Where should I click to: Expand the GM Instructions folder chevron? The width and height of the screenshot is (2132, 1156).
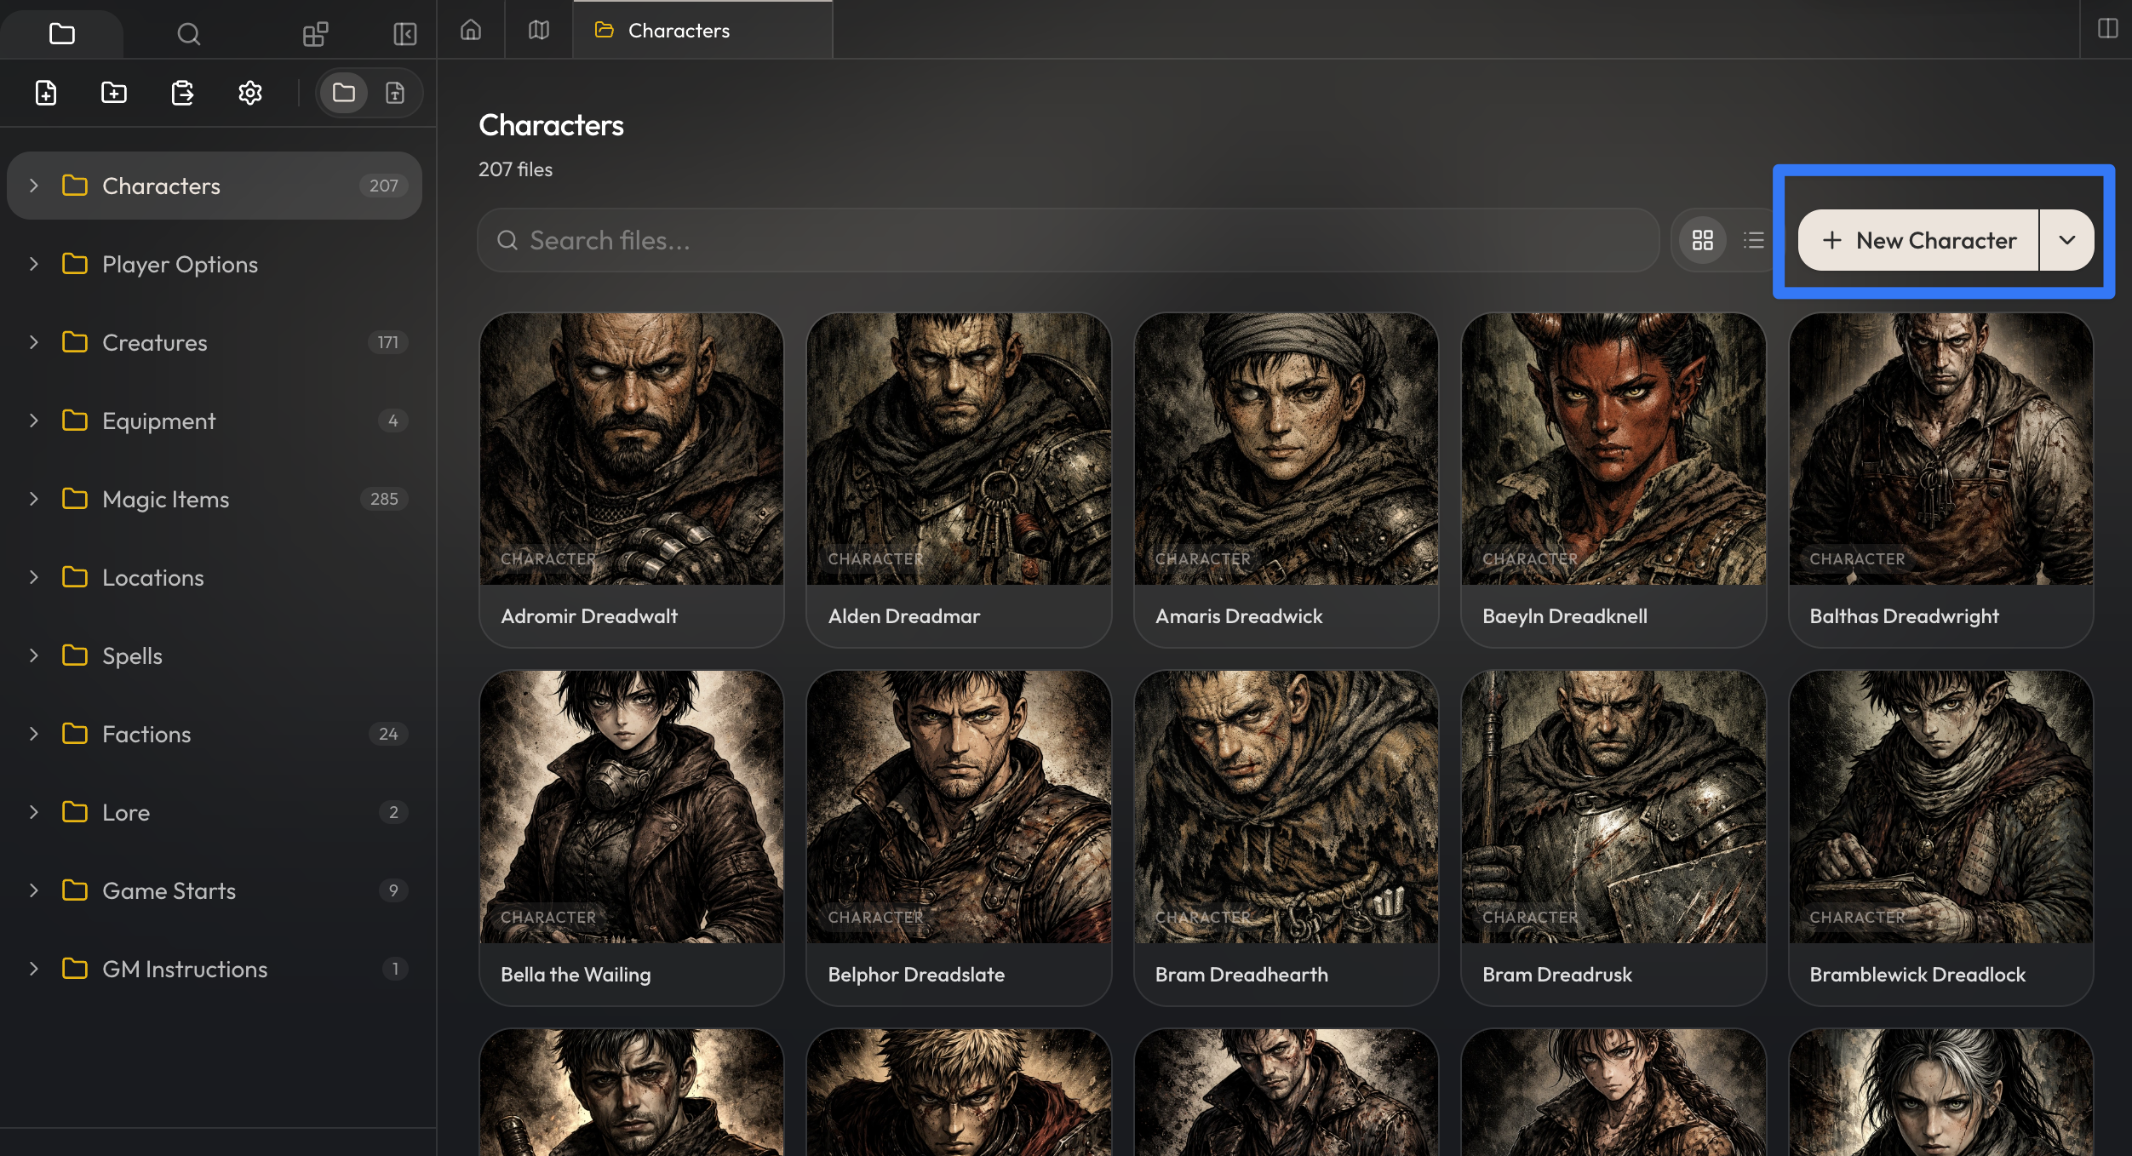[34, 969]
